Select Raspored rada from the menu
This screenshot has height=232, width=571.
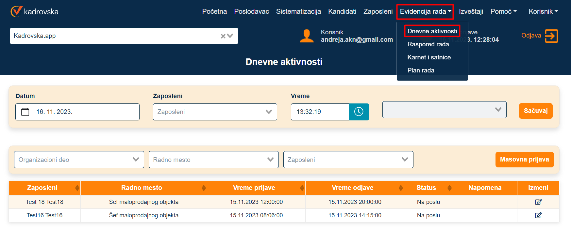pyautogui.click(x=428, y=44)
